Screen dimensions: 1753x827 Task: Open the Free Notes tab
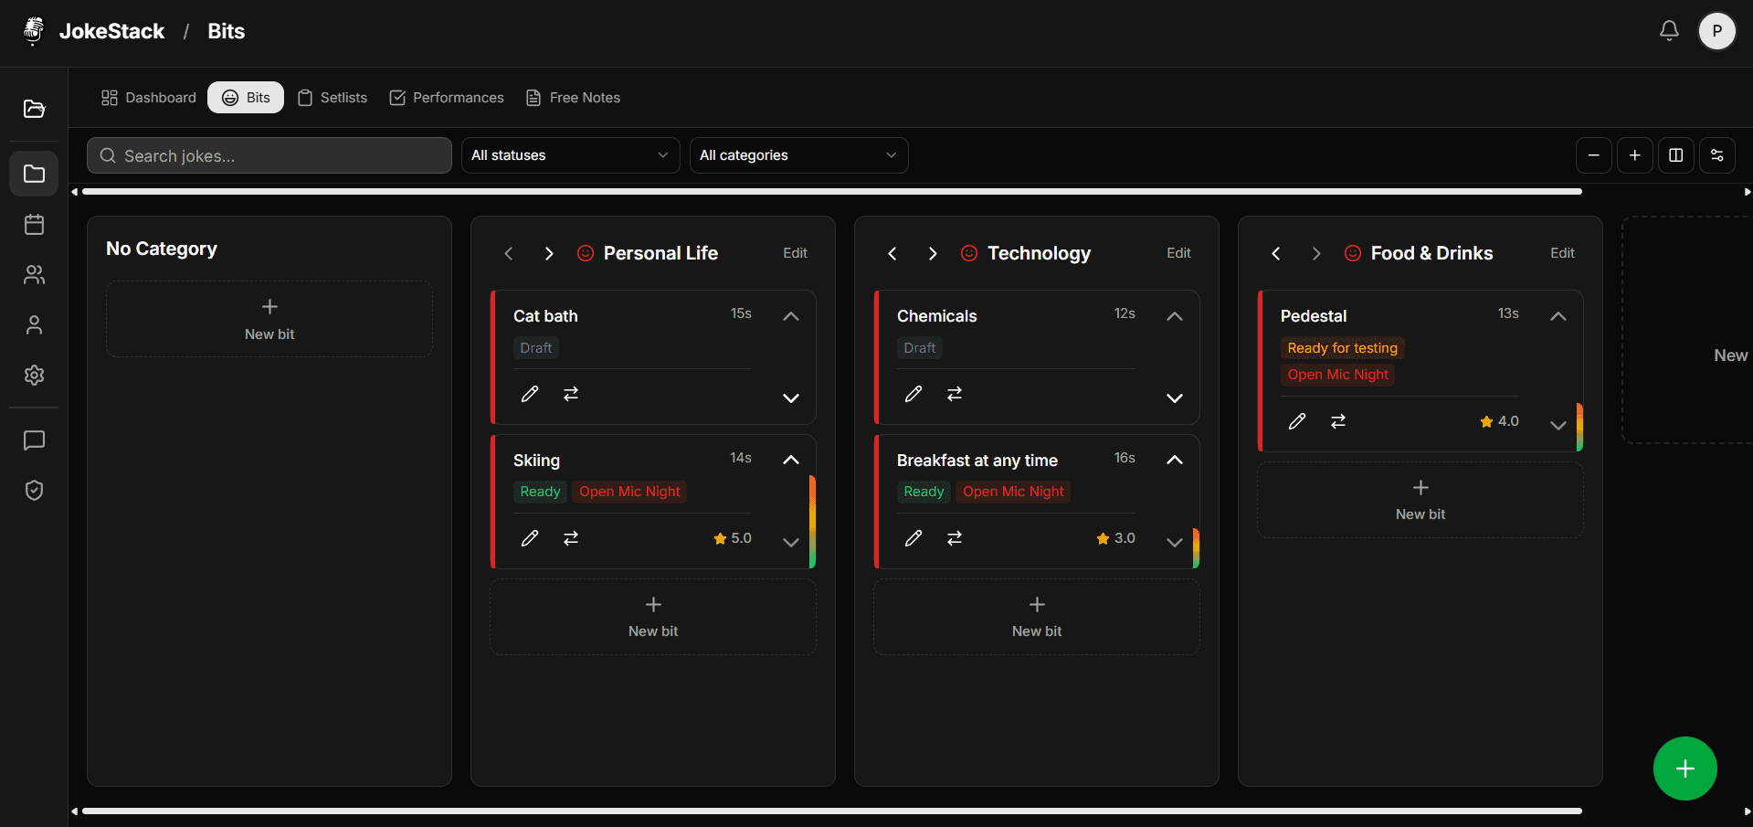click(574, 98)
